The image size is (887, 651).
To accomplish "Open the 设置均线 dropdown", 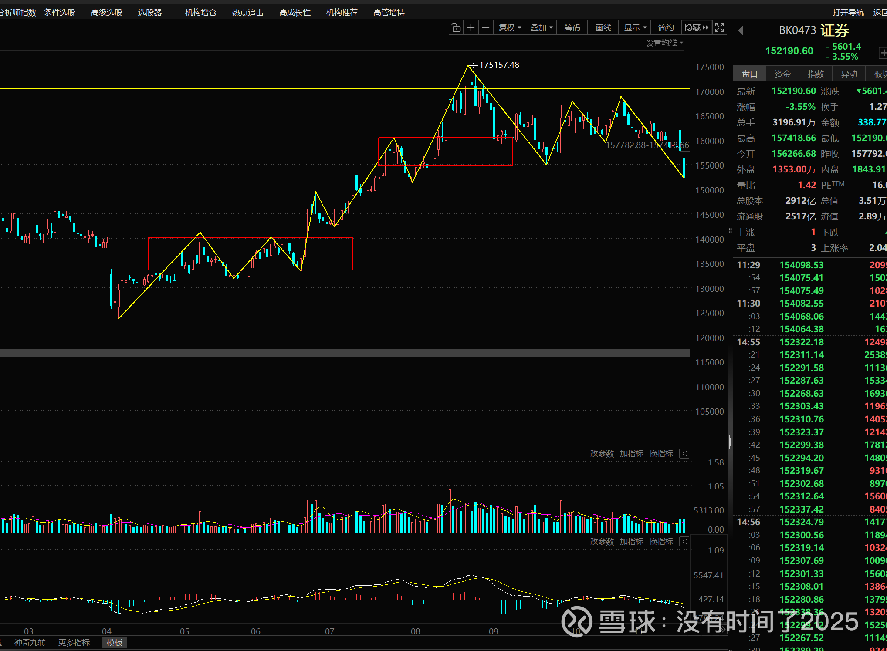I will [x=664, y=43].
